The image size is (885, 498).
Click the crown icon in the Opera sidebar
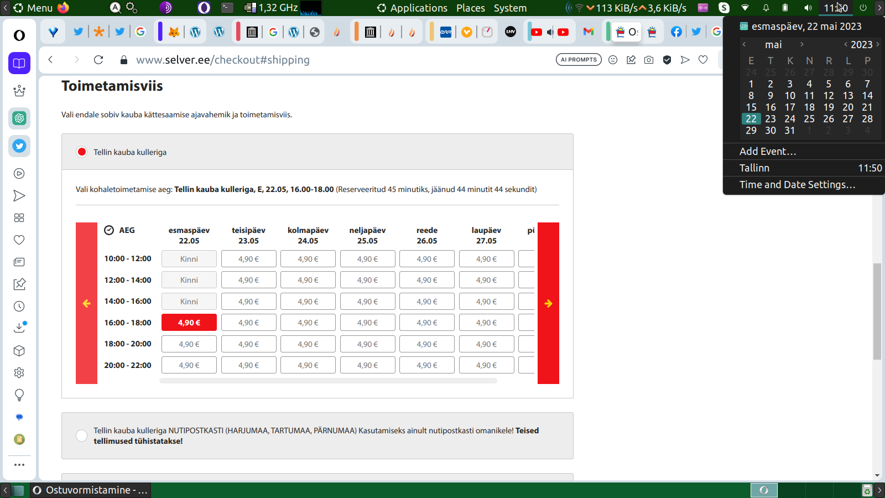click(19, 91)
